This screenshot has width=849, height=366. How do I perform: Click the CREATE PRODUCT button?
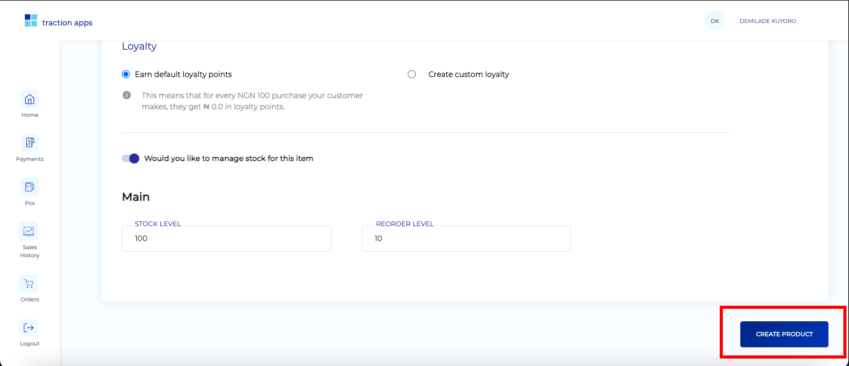pos(783,334)
